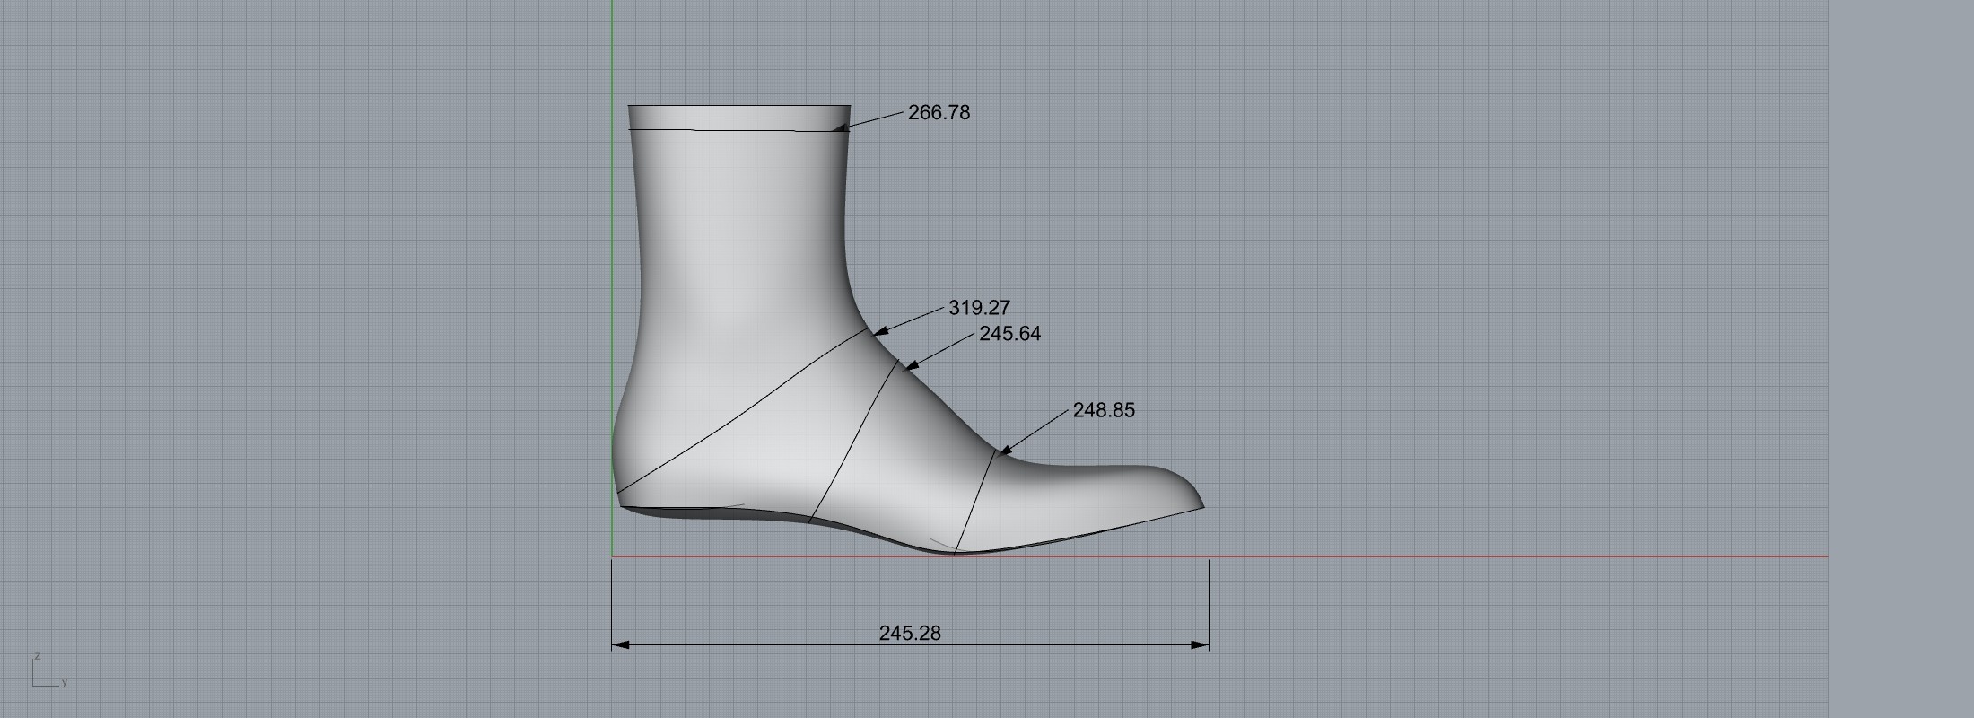Select the red horizontal axis line
Viewport: 1974px width, 718px height.
(1525, 556)
